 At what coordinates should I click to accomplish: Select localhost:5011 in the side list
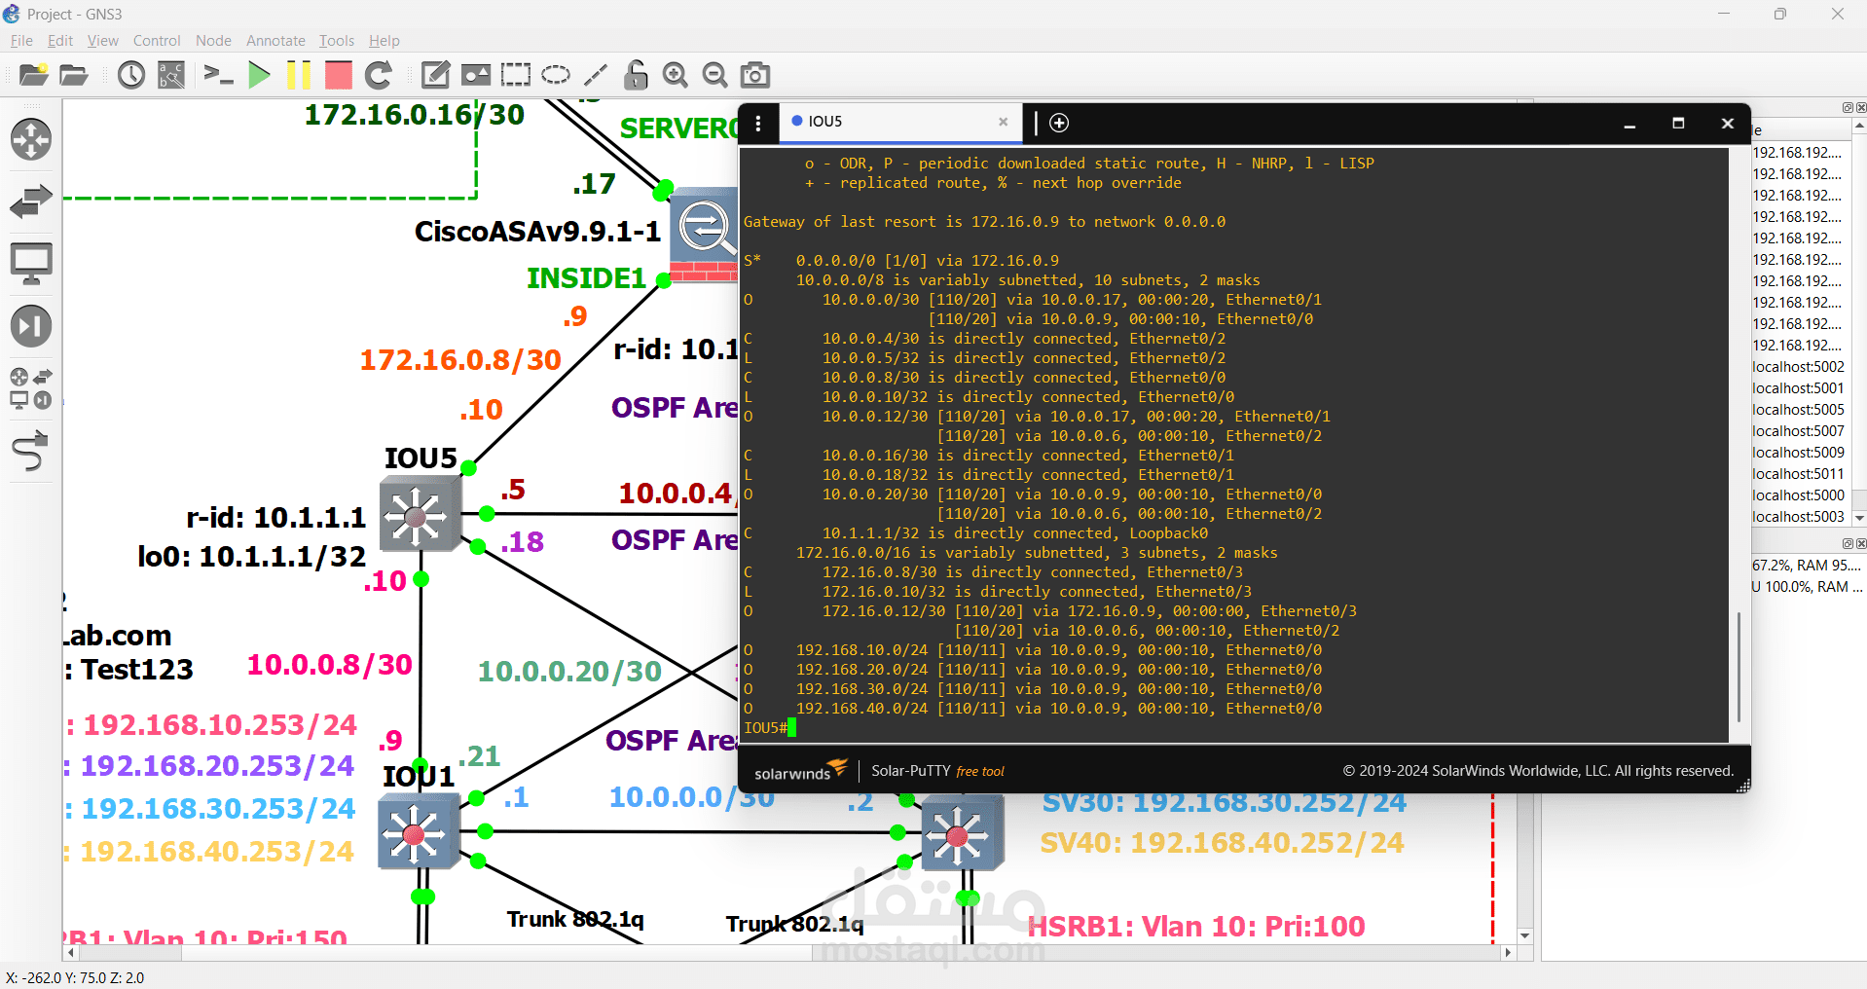[x=1798, y=474]
